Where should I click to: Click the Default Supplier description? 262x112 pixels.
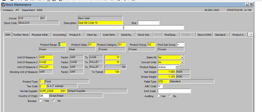[97, 91]
